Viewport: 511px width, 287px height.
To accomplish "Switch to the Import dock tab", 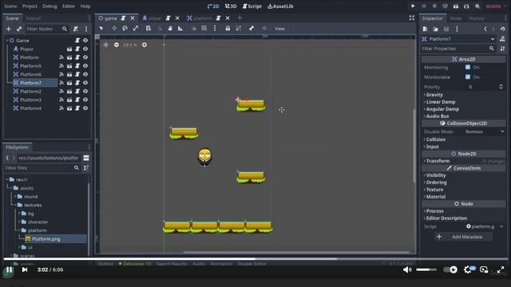I will coord(33,18).
